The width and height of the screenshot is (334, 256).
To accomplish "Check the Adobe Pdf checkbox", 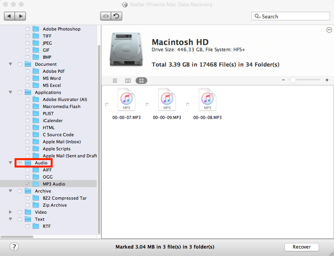I will pos(28,71).
